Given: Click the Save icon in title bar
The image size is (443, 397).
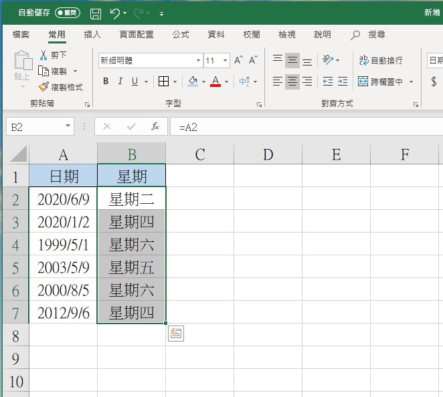Looking at the screenshot, I should (96, 13).
